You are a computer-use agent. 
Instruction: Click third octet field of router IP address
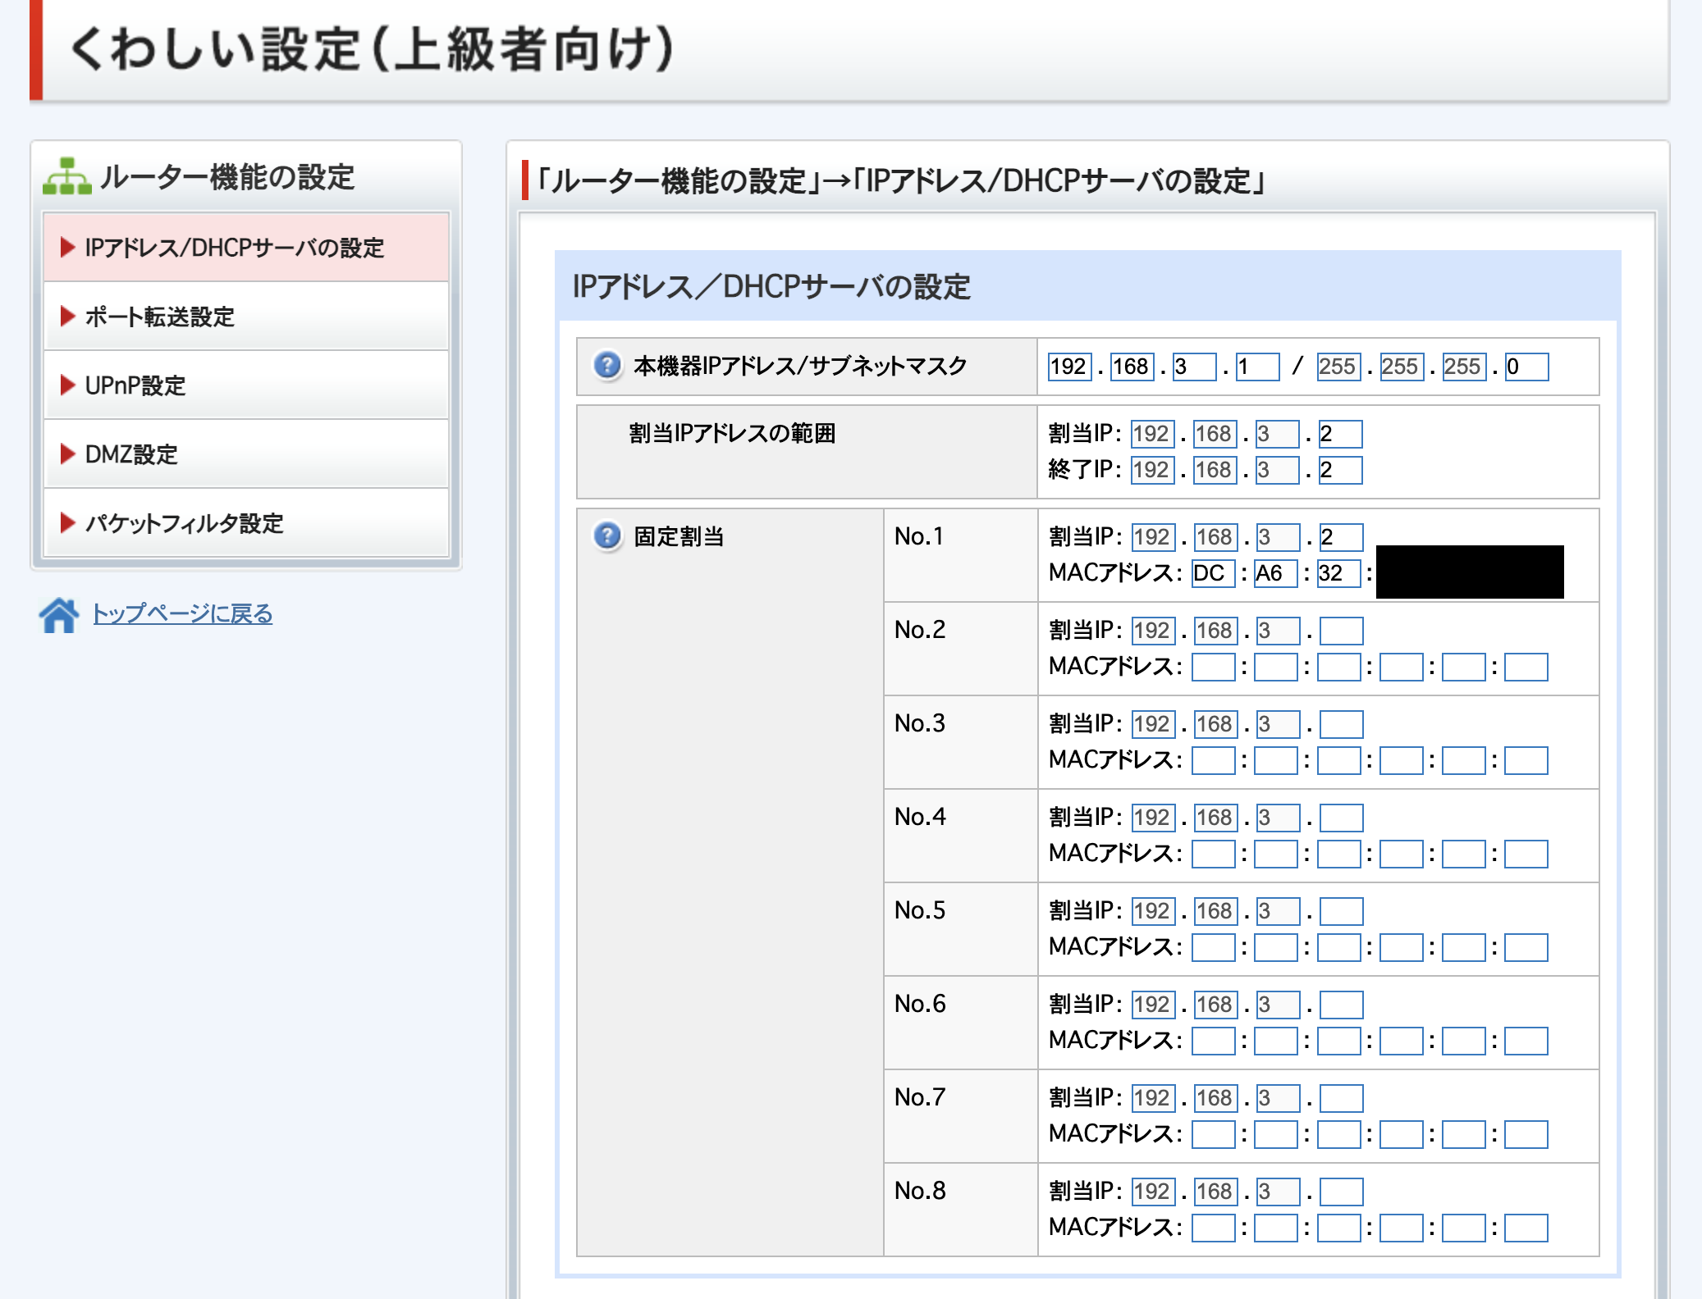(x=1194, y=367)
